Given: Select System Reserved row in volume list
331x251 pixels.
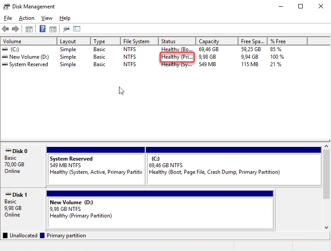Looking at the screenshot, I should [x=28, y=64].
